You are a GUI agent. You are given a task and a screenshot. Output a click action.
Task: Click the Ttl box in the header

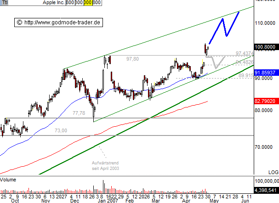5,3
